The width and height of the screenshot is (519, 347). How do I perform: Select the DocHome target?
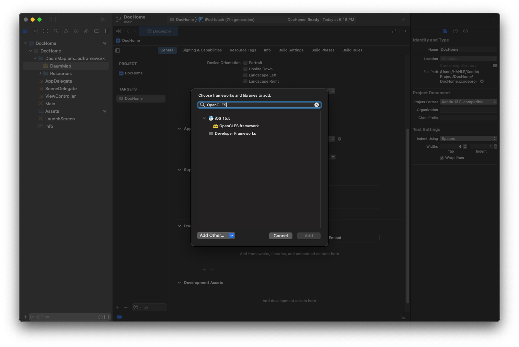[x=141, y=98]
